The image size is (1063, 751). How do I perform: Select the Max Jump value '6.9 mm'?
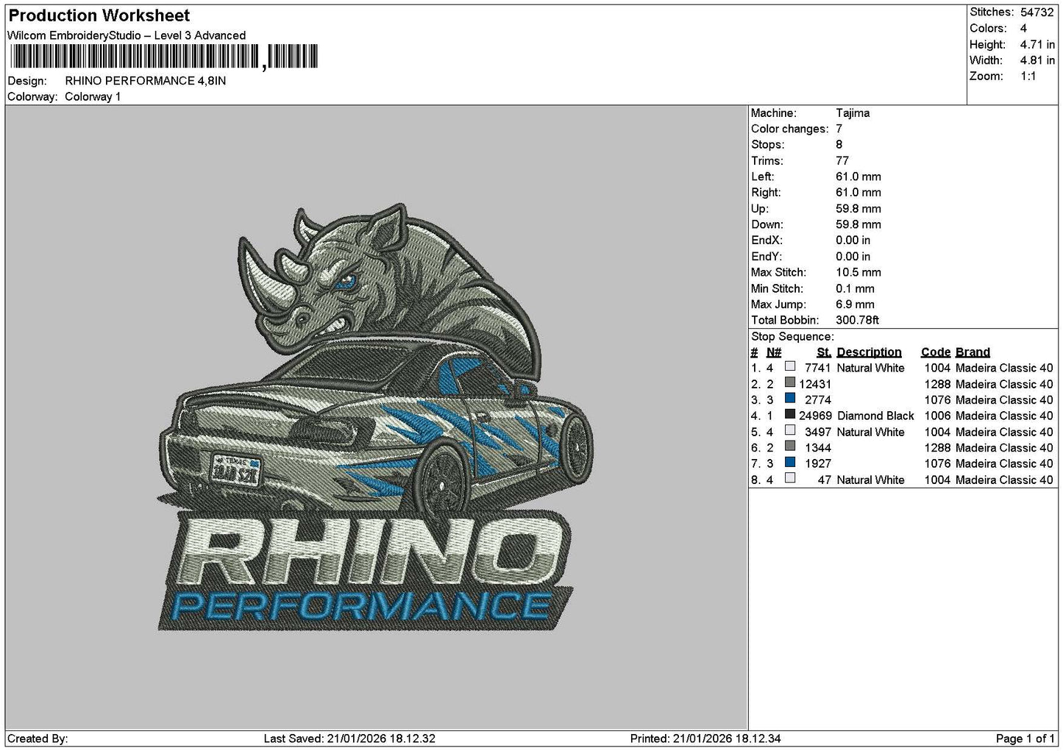(x=855, y=305)
